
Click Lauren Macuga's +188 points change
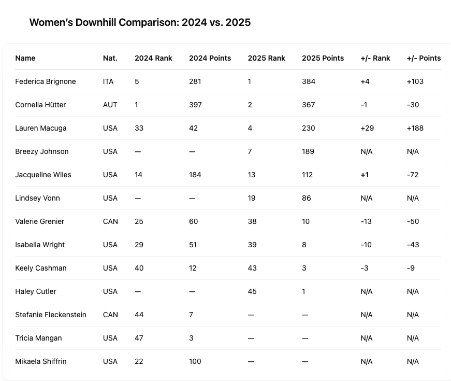(415, 128)
